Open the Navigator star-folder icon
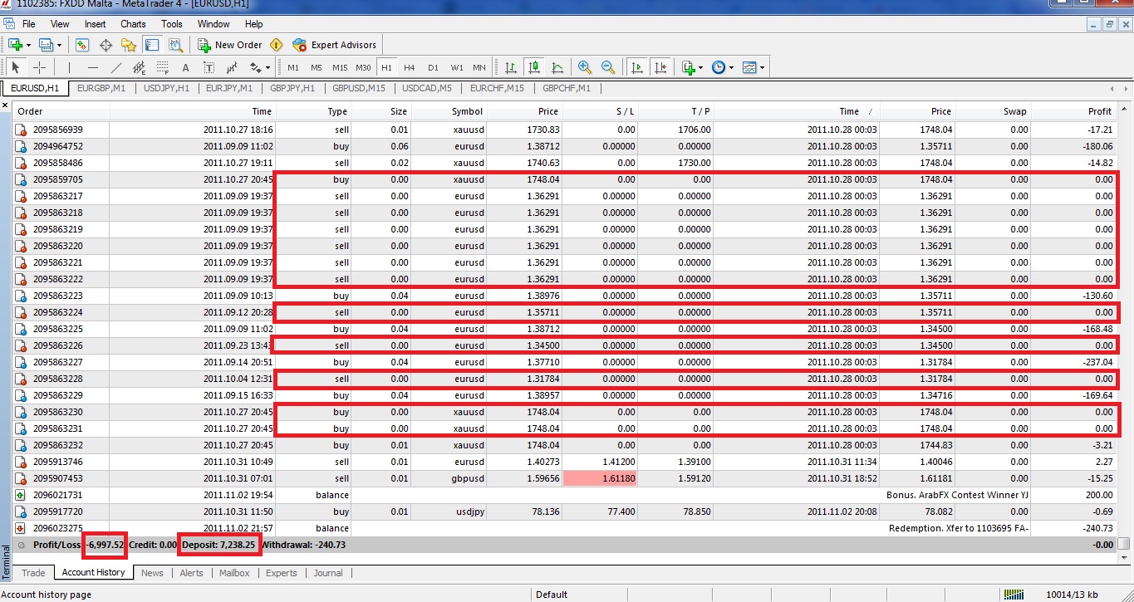Screen dimensions: 1134x602 pyautogui.click(x=129, y=45)
